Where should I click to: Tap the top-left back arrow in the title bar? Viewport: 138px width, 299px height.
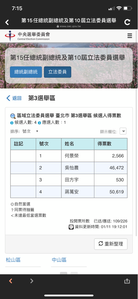tap(7, 22)
